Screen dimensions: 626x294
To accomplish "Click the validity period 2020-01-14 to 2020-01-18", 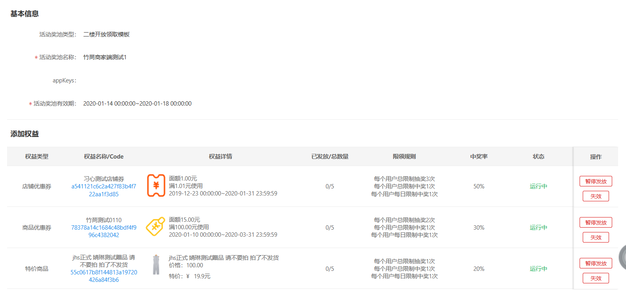I will tap(137, 104).
